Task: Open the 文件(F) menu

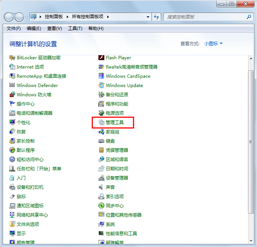Action: click(x=14, y=29)
